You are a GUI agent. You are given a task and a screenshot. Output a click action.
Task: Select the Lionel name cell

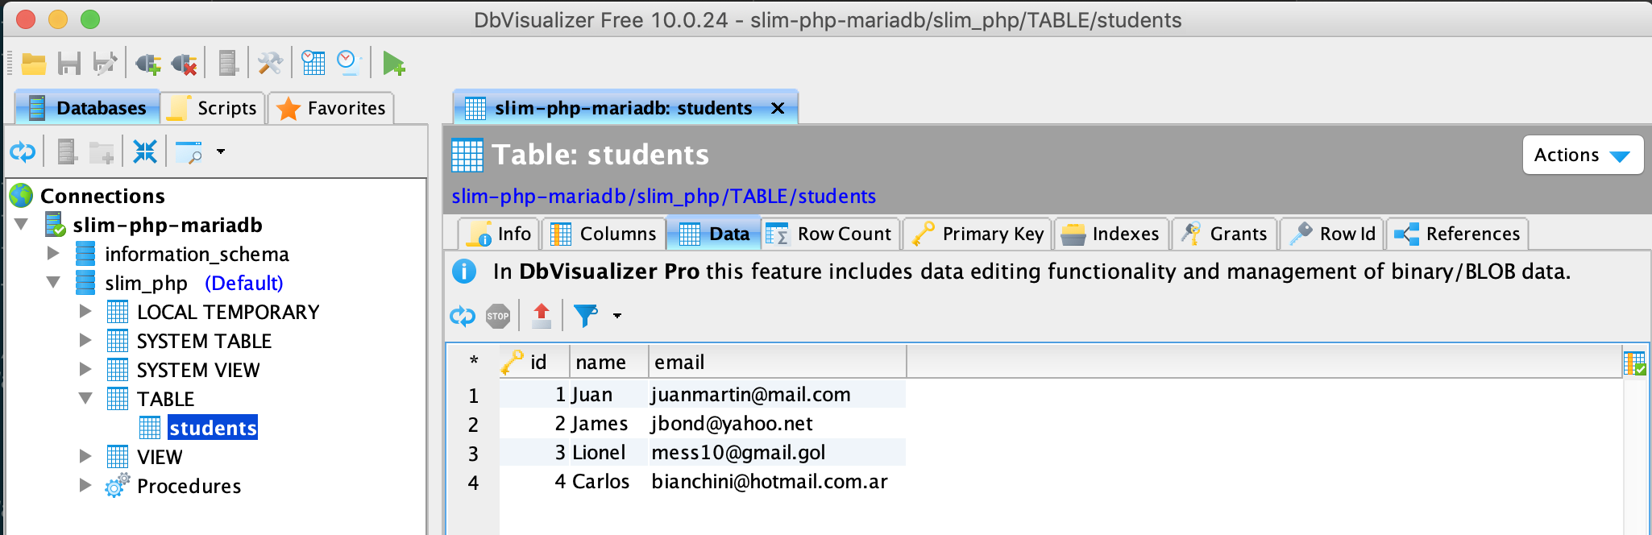609,452
